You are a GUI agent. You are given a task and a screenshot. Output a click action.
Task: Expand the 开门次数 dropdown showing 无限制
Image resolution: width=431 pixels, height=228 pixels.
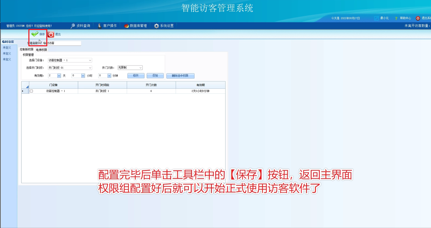tap(140, 68)
